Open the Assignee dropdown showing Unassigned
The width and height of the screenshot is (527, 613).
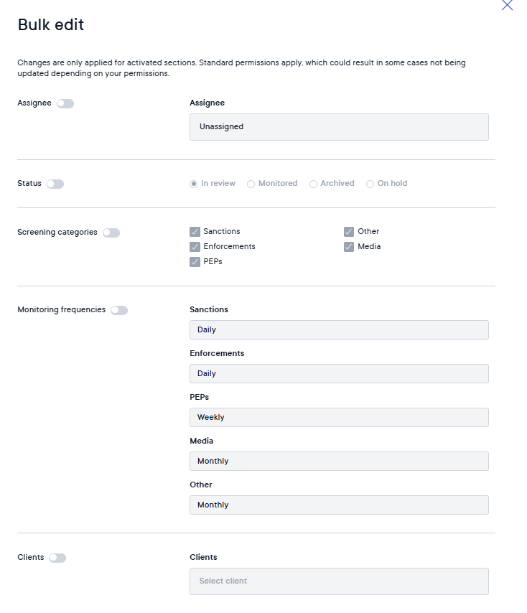coord(339,127)
